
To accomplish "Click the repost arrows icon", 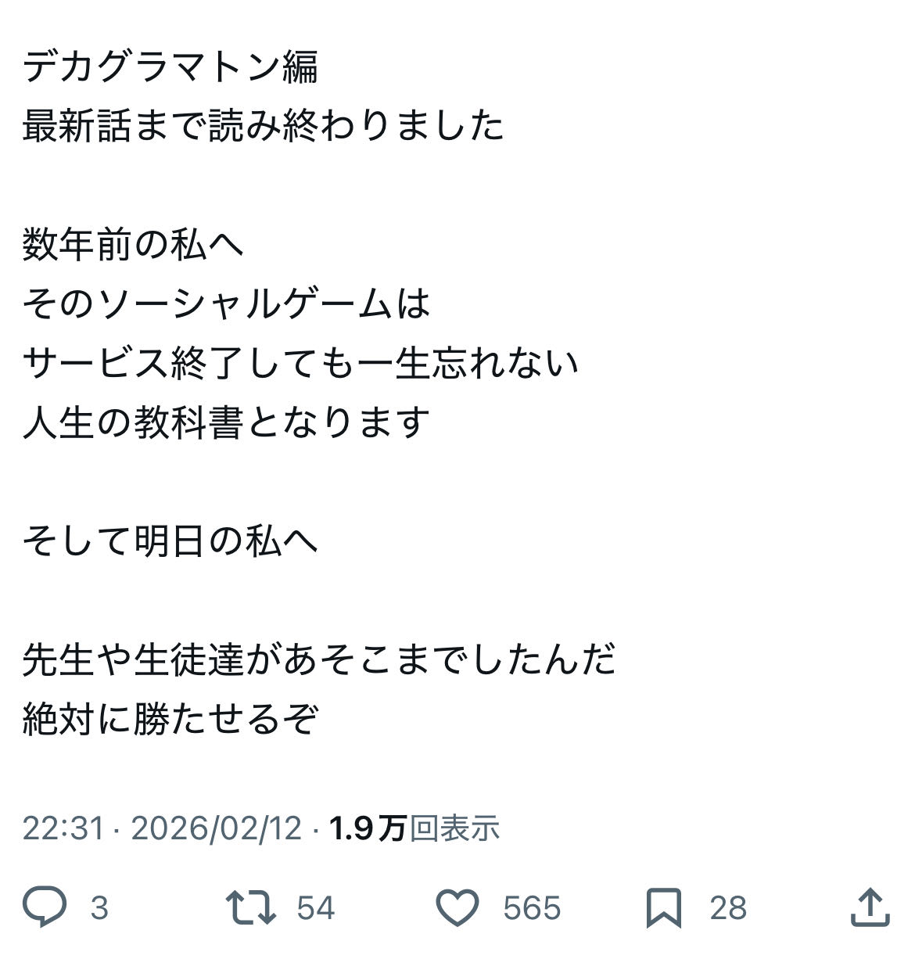I will (250, 907).
